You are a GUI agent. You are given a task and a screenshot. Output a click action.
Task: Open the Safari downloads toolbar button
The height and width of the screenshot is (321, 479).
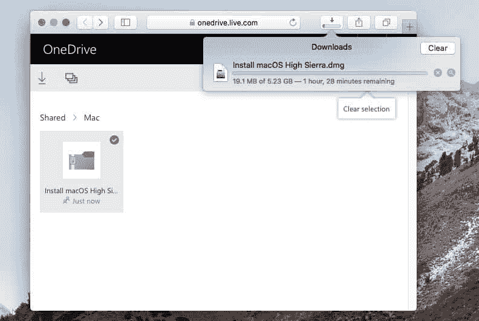[331, 22]
